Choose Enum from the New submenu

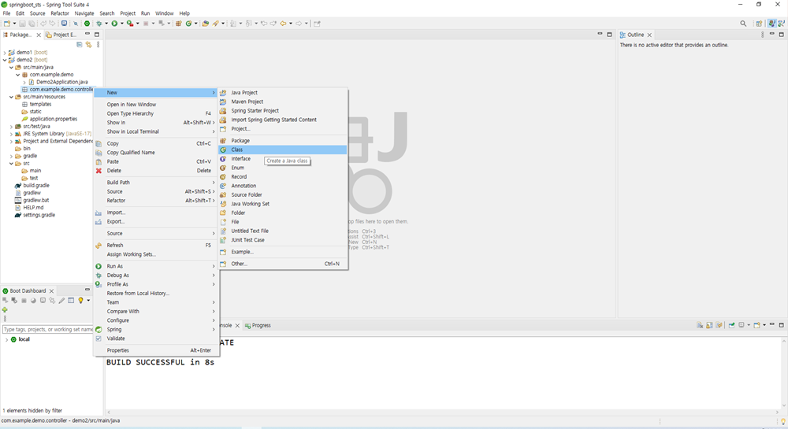click(x=283, y=168)
